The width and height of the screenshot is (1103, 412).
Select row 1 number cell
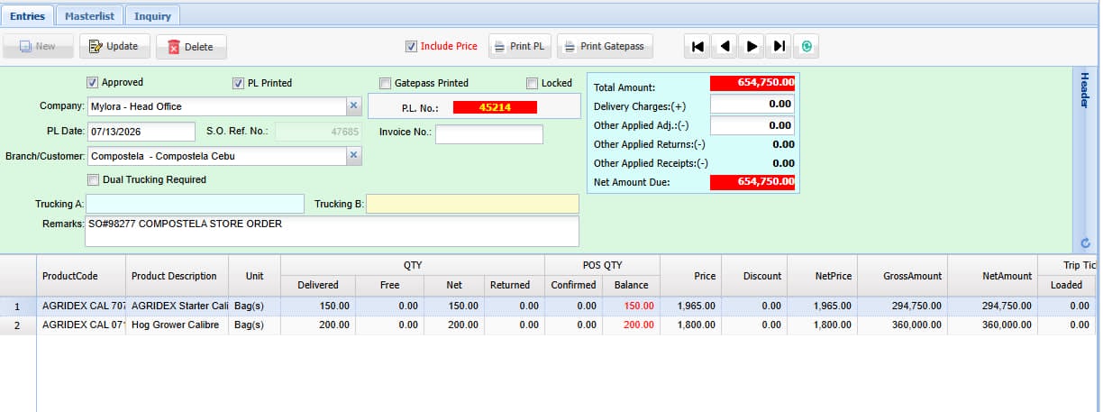[18, 307]
